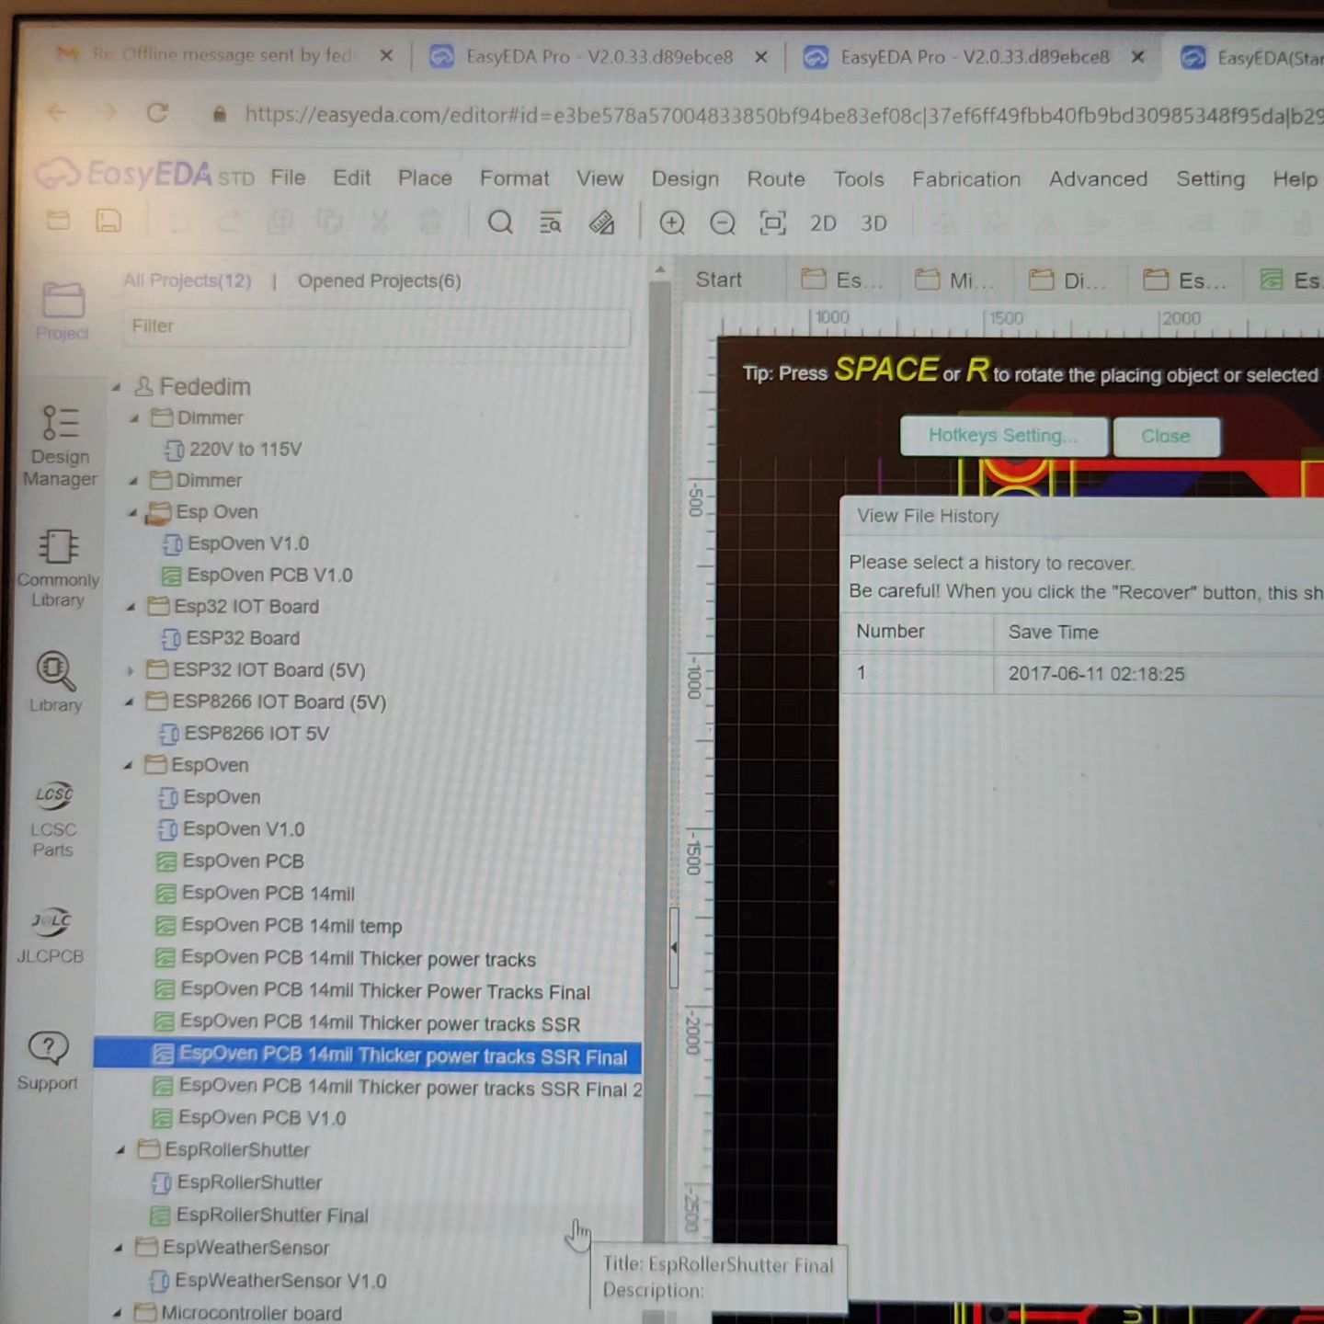The height and width of the screenshot is (1324, 1324).
Task: Collapse the Esp32 IOT Board folder
Action: (131, 607)
